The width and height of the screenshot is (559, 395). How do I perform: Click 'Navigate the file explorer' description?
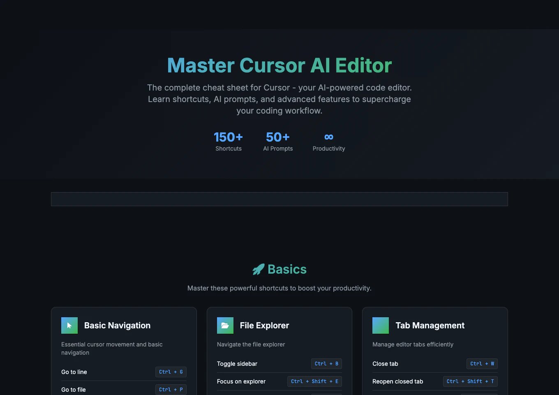pyautogui.click(x=251, y=344)
